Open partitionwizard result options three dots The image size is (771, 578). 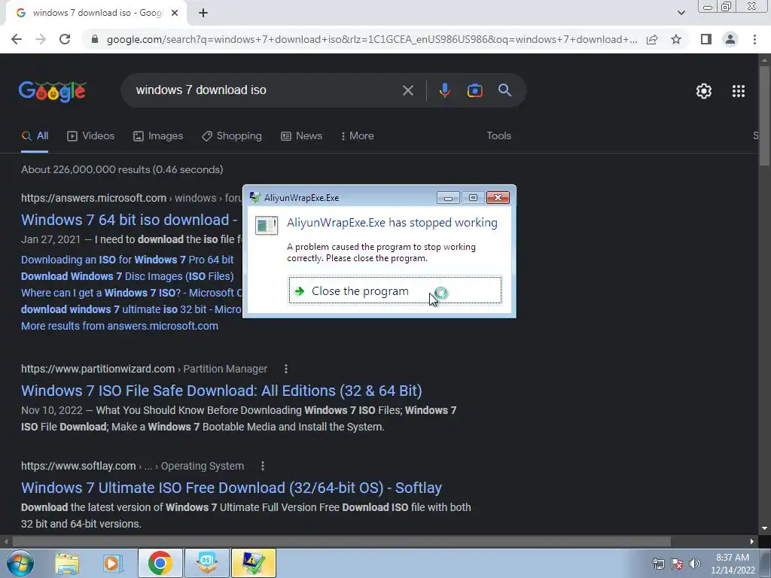pos(285,369)
